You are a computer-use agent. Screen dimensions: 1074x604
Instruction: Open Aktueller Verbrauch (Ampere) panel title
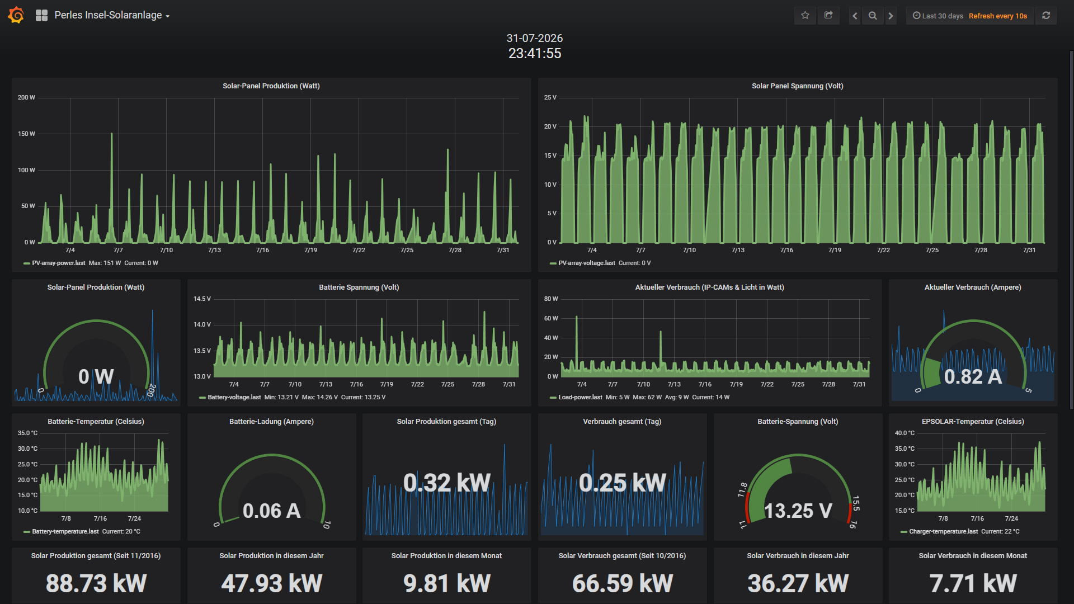coord(973,287)
